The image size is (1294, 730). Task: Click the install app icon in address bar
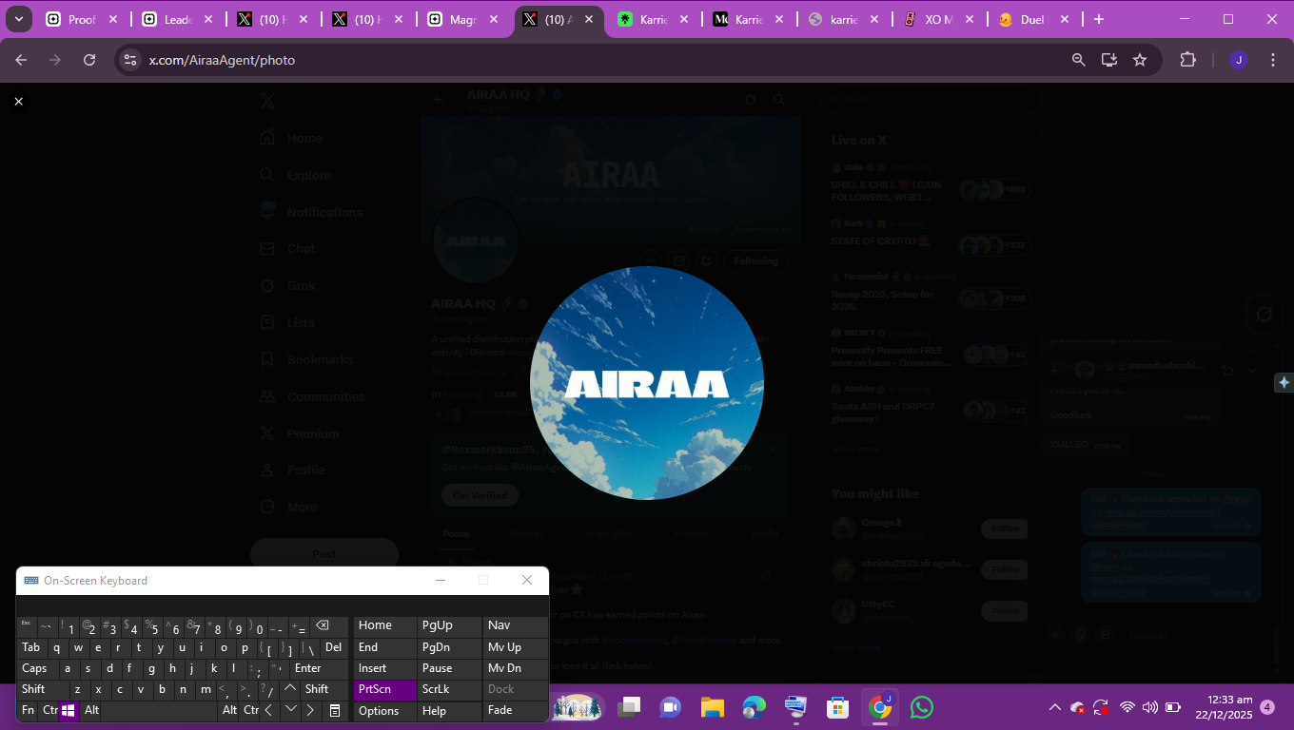(x=1109, y=60)
